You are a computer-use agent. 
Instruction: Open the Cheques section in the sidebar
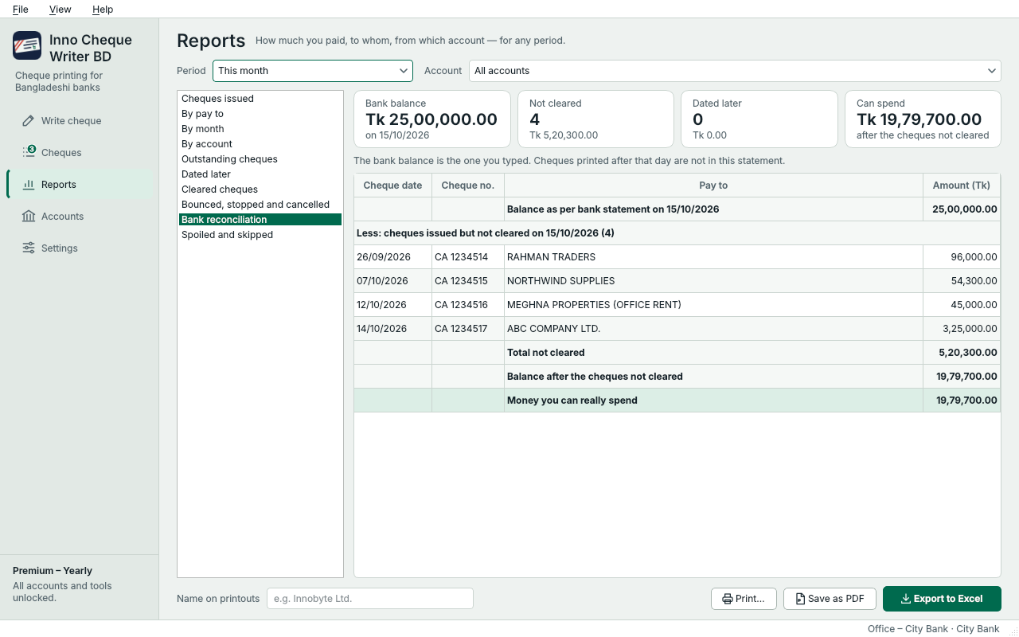(80, 153)
